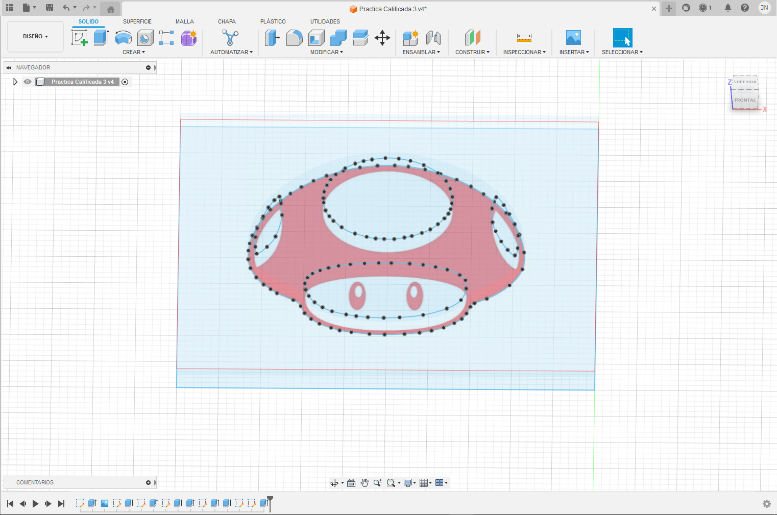The width and height of the screenshot is (777, 515).
Task: Click the Construir plane tool icon
Action: pyautogui.click(x=473, y=38)
